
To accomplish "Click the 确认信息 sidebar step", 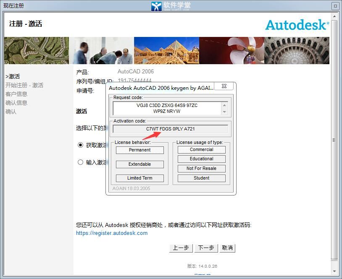I will coord(16,103).
